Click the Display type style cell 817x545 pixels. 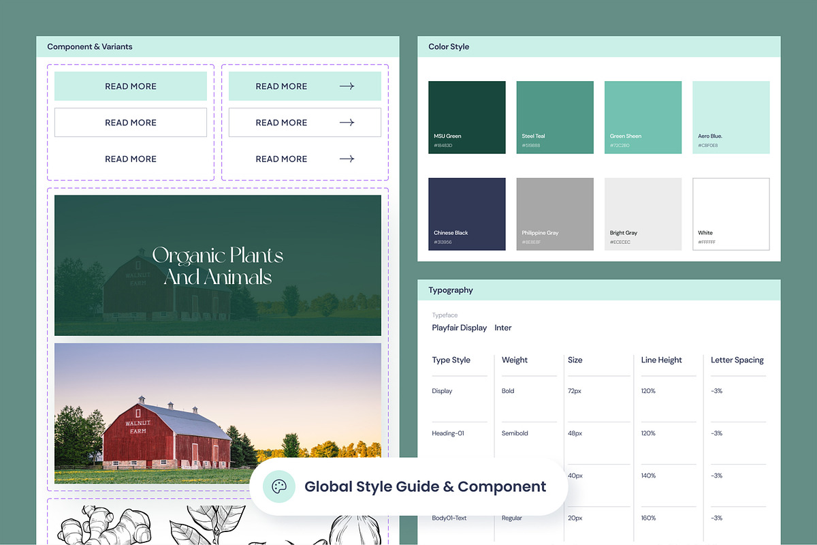tap(442, 391)
